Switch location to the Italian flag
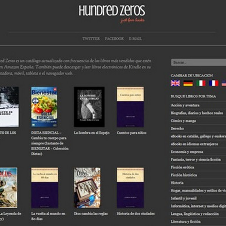 click(x=201, y=83)
